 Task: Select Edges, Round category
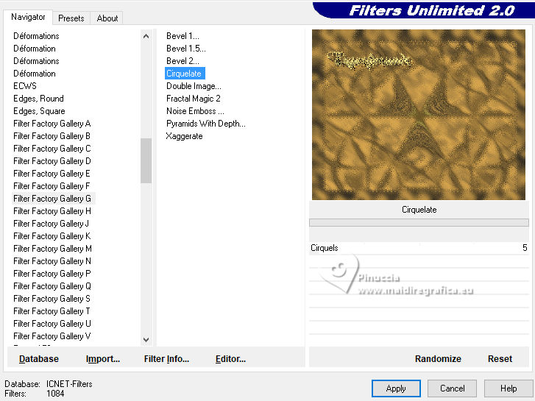click(38, 99)
